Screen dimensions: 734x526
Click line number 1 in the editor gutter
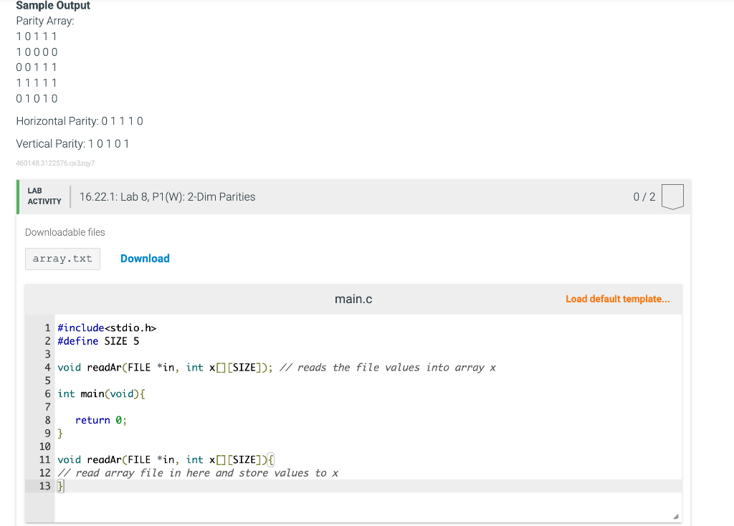47,327
